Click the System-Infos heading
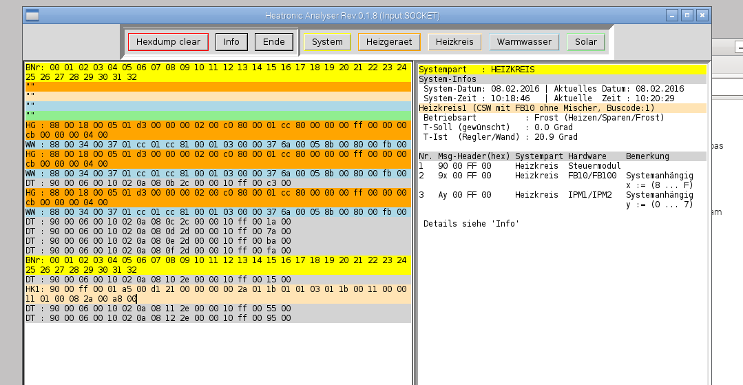Viewport: 743px width, 385px height. point(563,79)
